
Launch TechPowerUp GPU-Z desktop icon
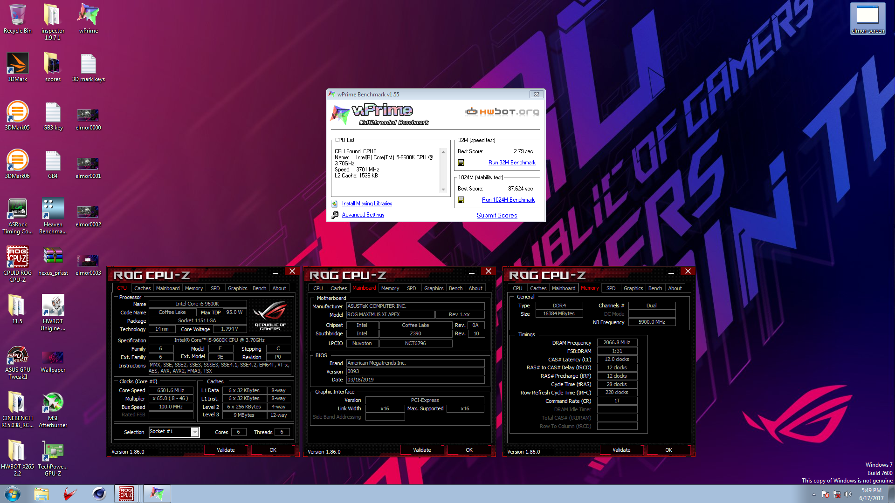[x=53, y=458]
